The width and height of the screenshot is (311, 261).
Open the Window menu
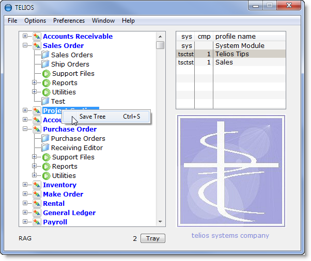(x=103, y=21)
